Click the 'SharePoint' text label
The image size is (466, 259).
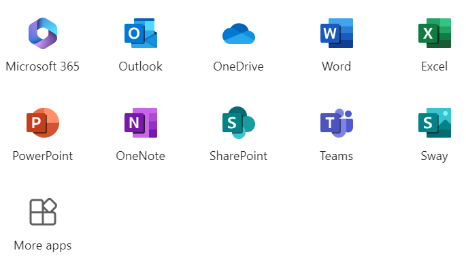(238, 156)
